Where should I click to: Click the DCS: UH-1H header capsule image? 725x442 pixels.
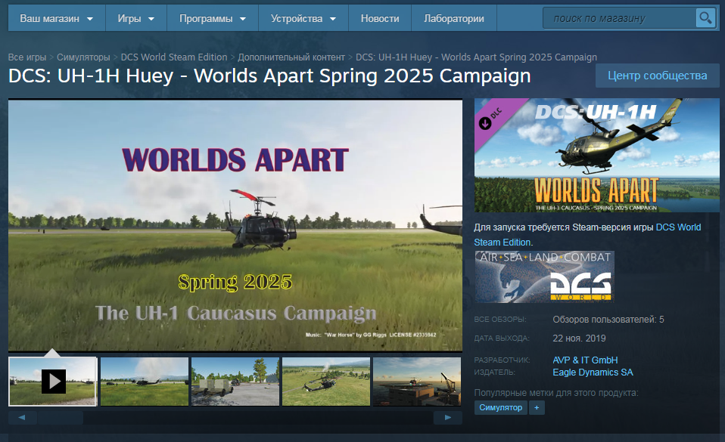597,155
